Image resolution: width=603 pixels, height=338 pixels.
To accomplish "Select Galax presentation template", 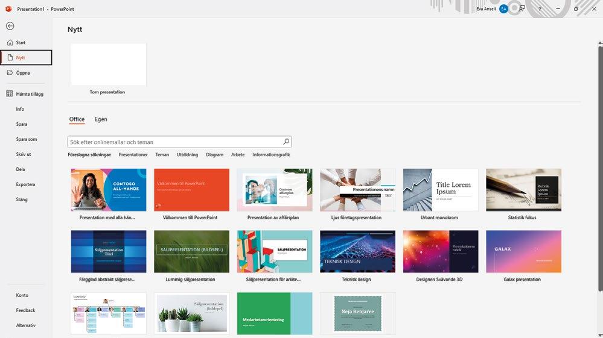I will pyautogui.click(x=524, y=252).
